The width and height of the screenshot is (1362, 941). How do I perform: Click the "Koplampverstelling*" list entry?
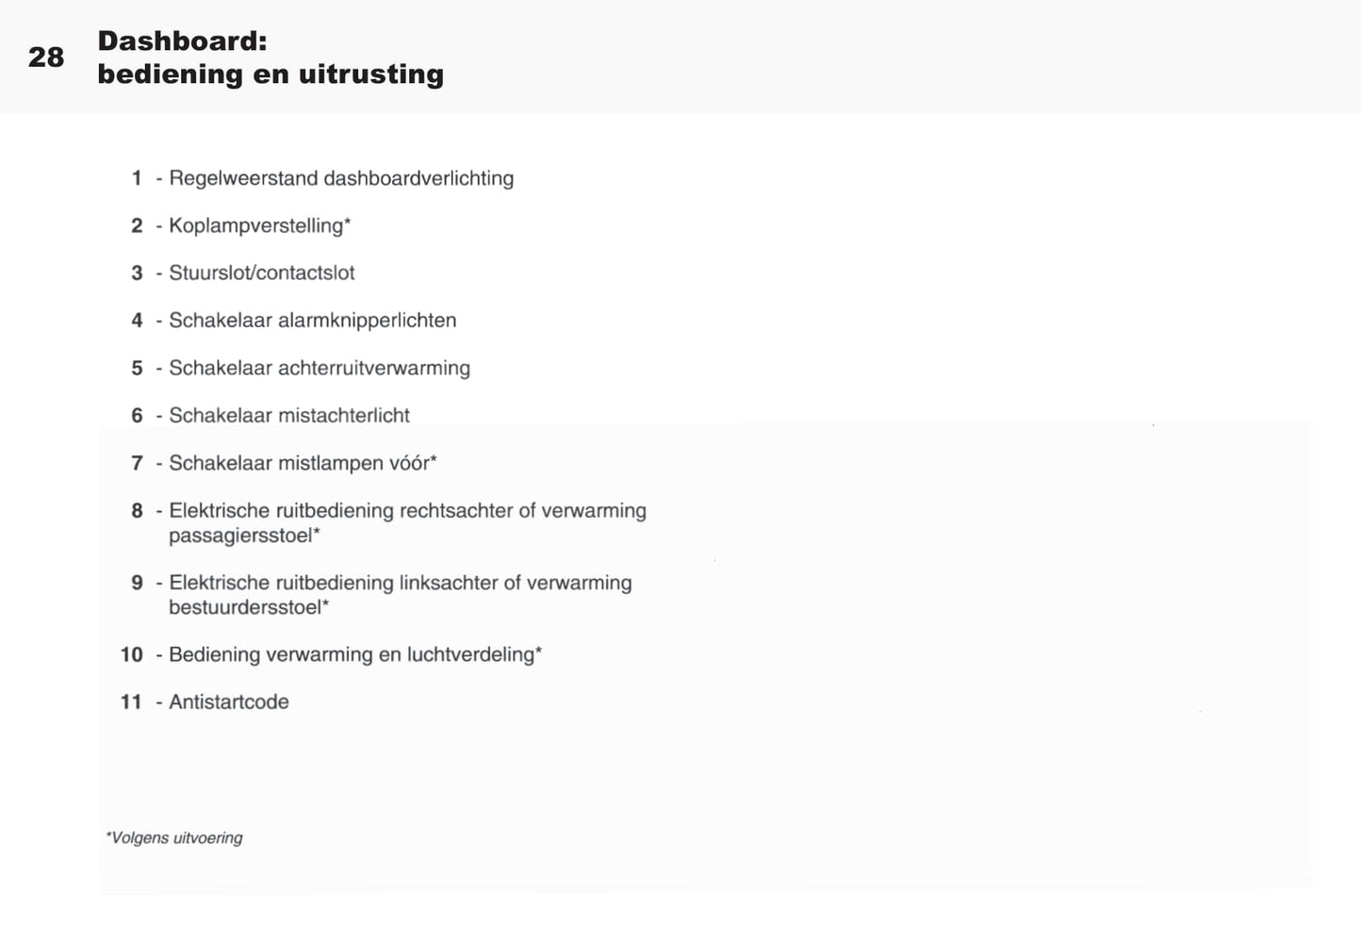(x=259, y=225)
